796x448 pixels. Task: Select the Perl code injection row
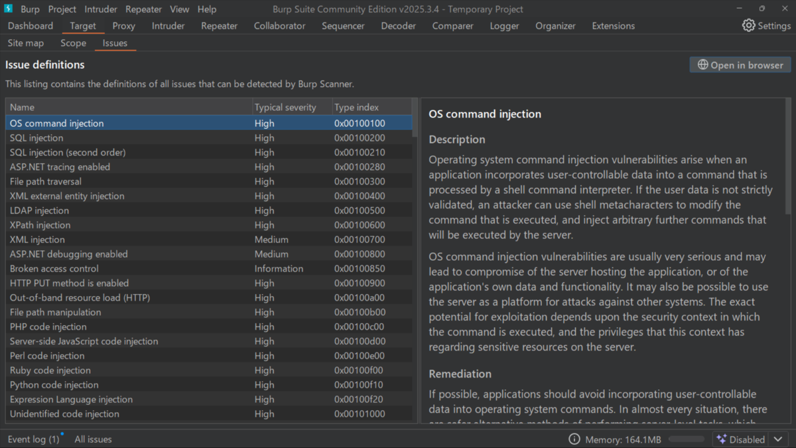click(209, 356)
